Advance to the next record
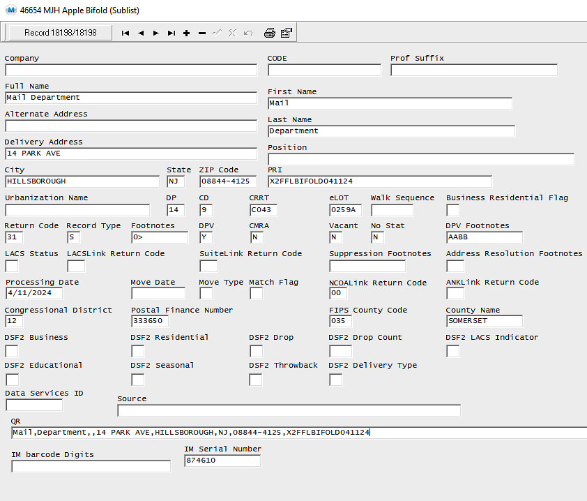This screenshot has width=587, height=501. pyautogui.click(x=156, y=33)
